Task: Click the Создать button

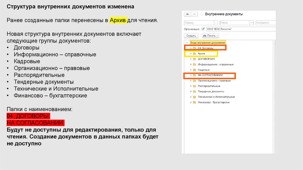Action: click(191, 36)
